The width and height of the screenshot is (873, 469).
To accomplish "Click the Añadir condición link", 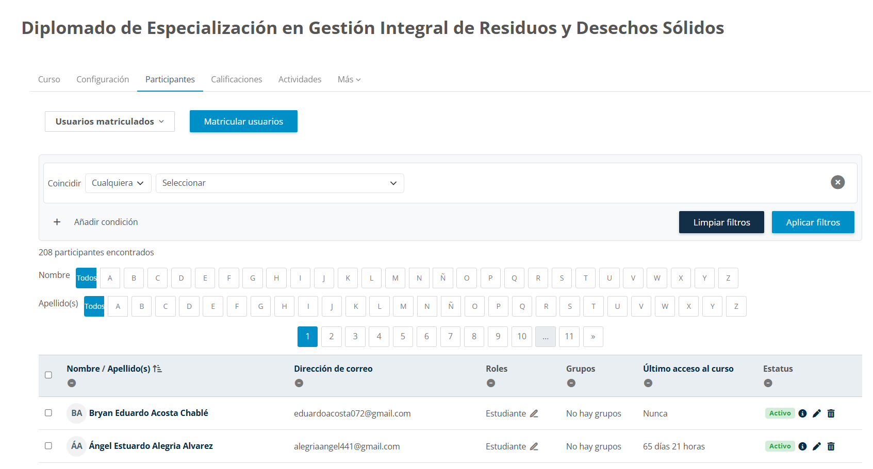I will pyautogui.click(x=106, y=222).
